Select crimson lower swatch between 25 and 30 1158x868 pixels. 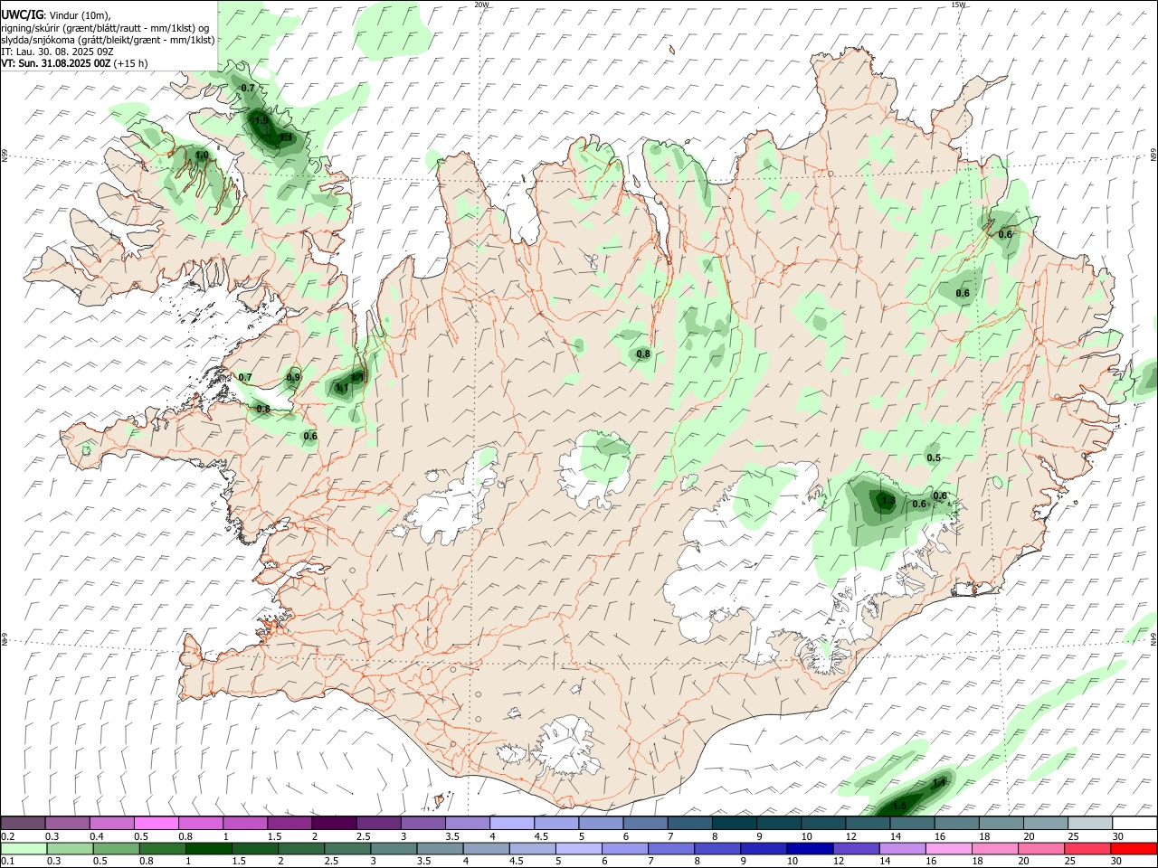coord(1088,848)
